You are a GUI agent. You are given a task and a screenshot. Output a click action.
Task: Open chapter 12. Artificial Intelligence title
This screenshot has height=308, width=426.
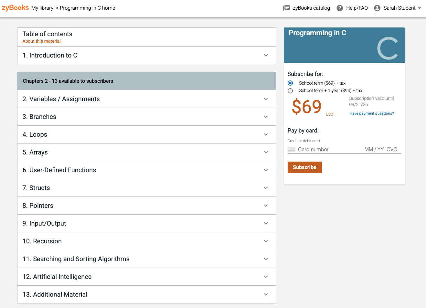click(x=57, y=277)
